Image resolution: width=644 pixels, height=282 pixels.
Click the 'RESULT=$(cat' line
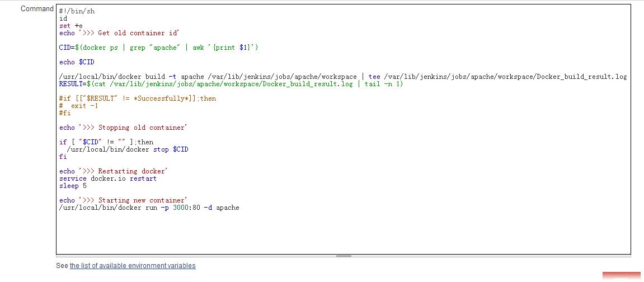click(x=231, y=84)
